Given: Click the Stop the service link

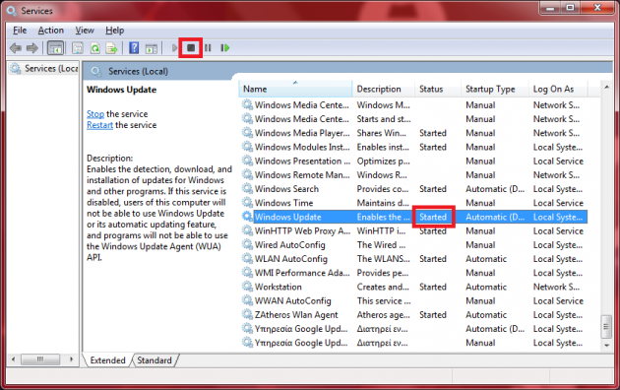Looking at the screenshot, I should pos(95,114).
